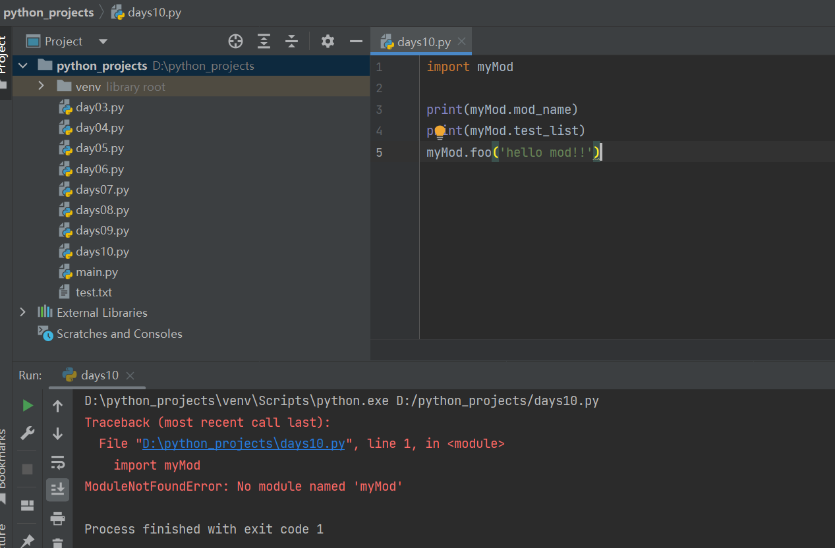Select days09.py in the project tree
Screen dimensions: 835x548
(x=102, y=231)
